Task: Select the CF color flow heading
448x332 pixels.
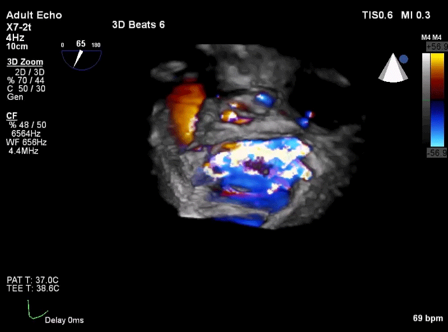Action: tap(12, 116)
